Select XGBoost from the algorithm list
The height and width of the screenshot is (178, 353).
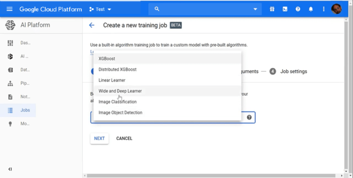[107, 59]
